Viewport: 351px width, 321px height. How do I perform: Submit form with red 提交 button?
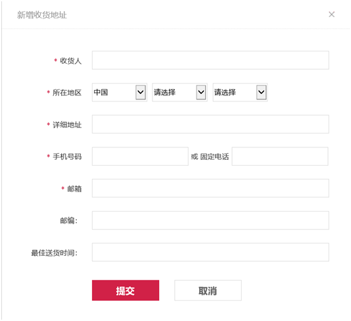(126, 291)
